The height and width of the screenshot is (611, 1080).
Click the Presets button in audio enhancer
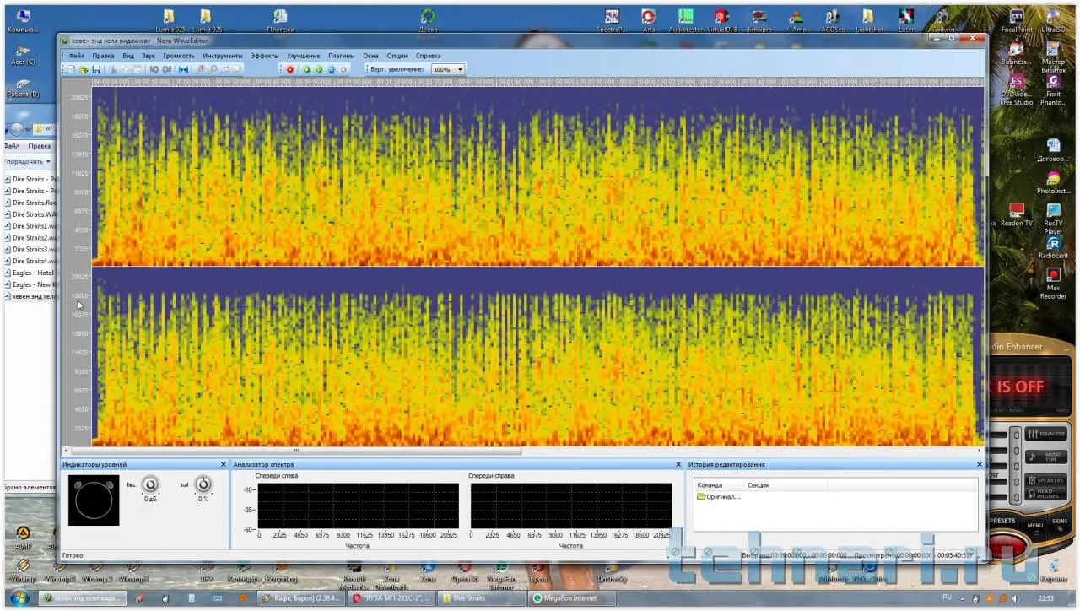pyautogui.click(x=1002, y=522)
